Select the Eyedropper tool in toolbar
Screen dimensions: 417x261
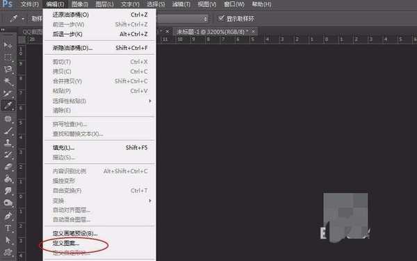coord(8,106)
